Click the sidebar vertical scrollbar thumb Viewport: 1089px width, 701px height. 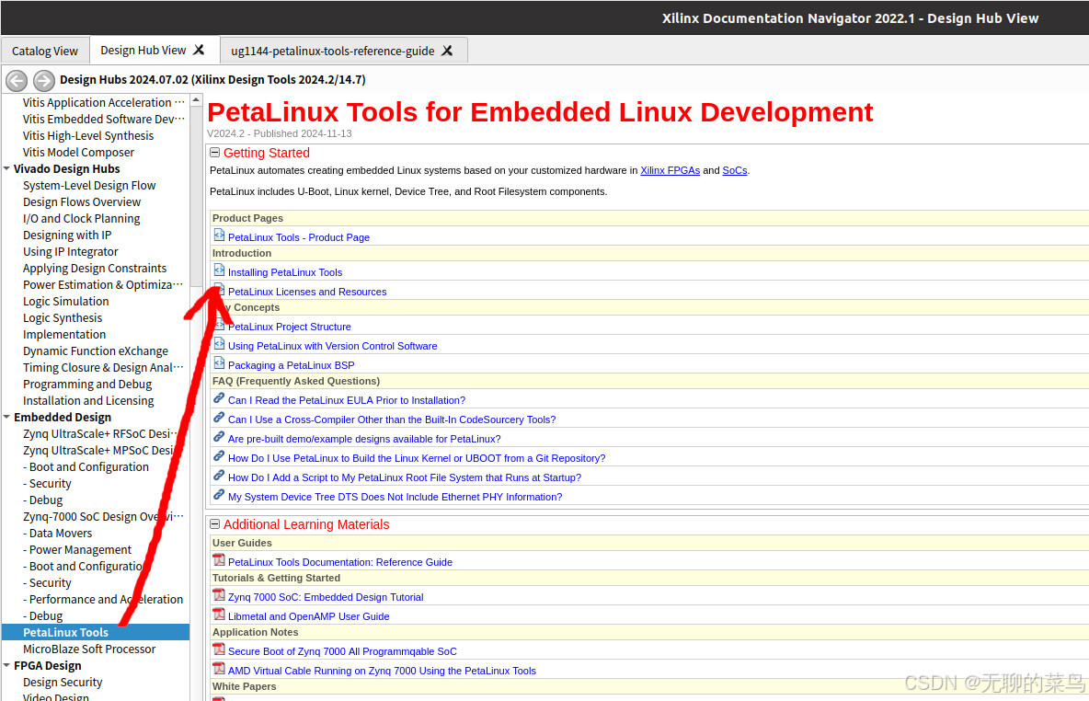tap(197, 196)
